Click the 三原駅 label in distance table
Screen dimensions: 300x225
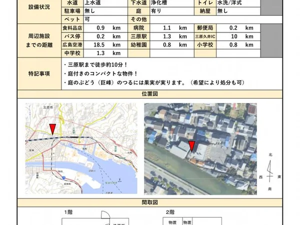[138, 36]
